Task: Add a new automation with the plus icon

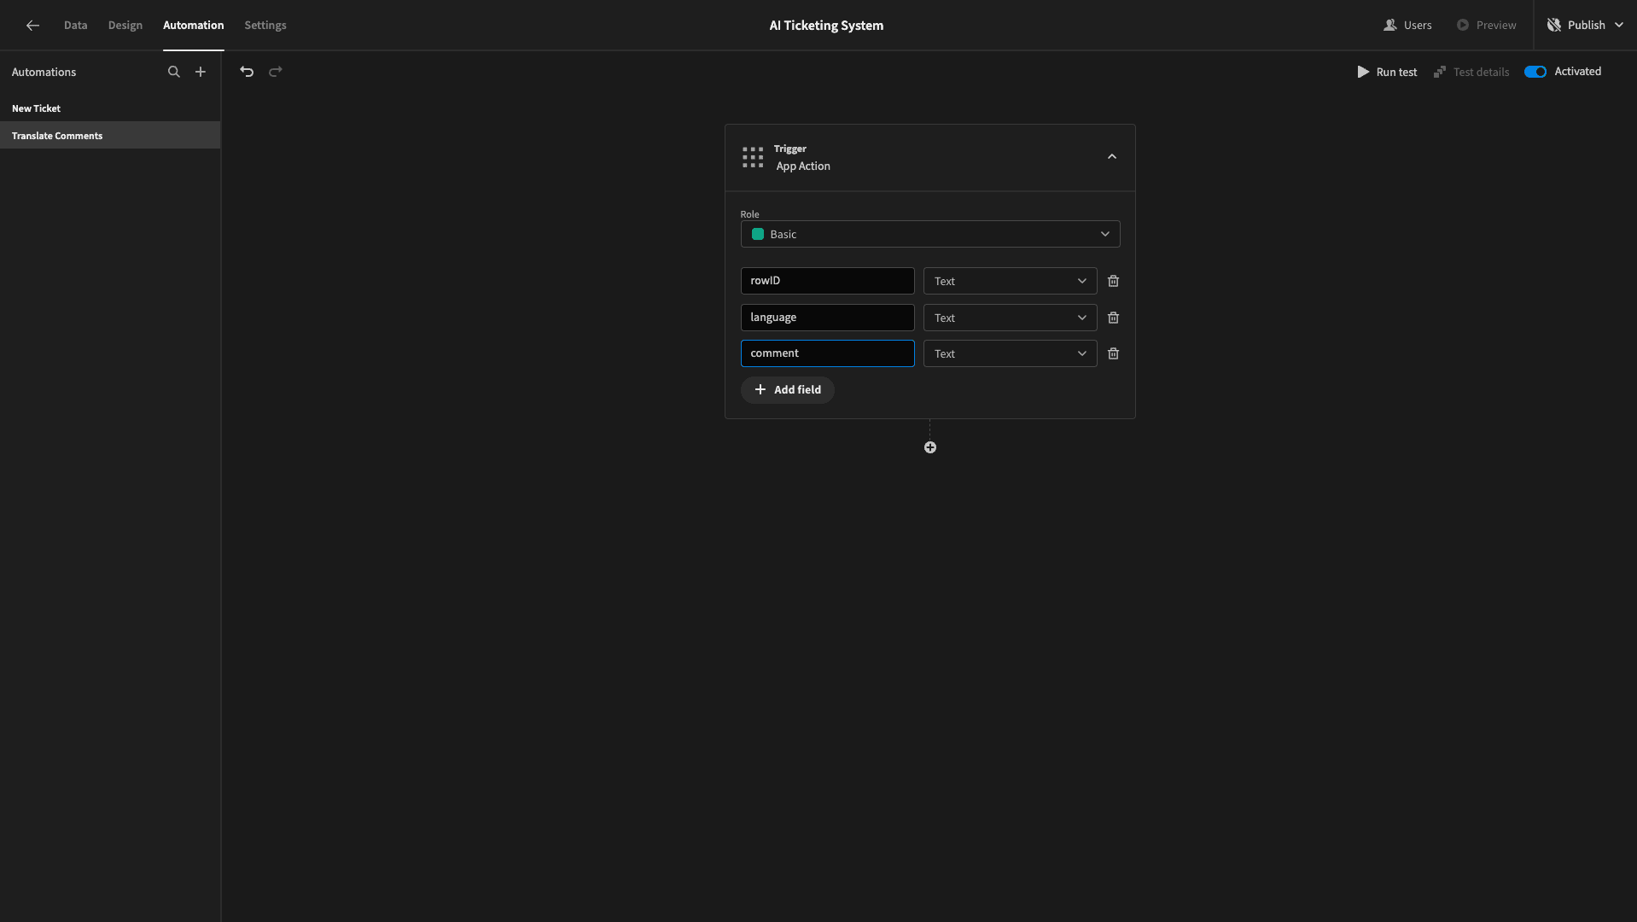Action: pos(201,72)
